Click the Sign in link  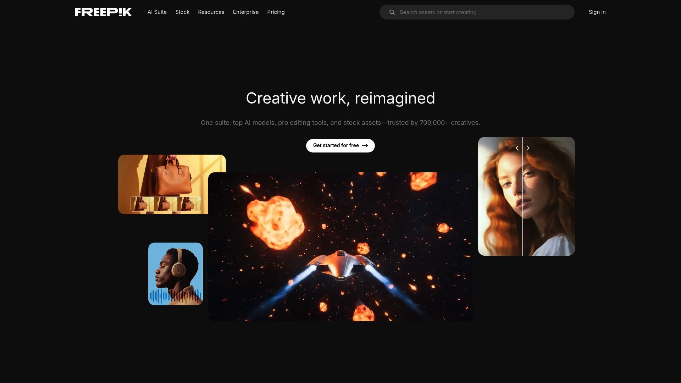coord(597,12)
